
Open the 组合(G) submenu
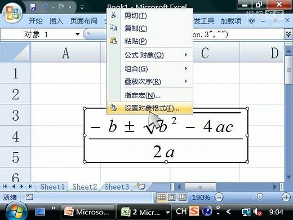click(150, 69)
